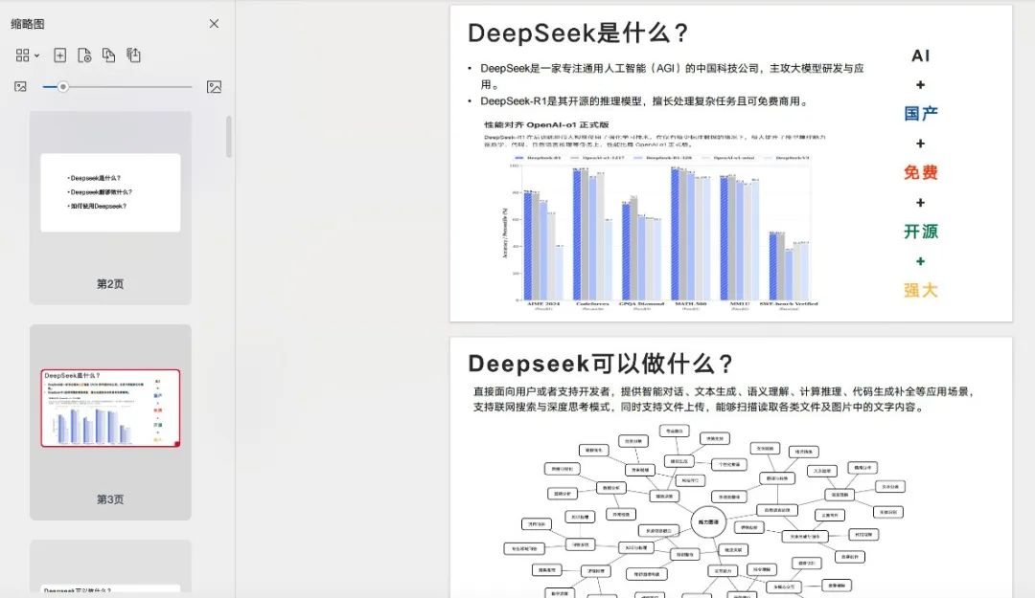Click the replace page icon
The height and width of the screenshot is (598, 1035).
(x=109, y=55)
